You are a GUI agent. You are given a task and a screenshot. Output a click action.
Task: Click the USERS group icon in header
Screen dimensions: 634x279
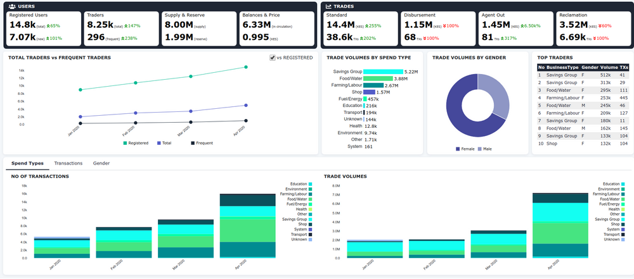pyautogui.click(x=12, y=6)
